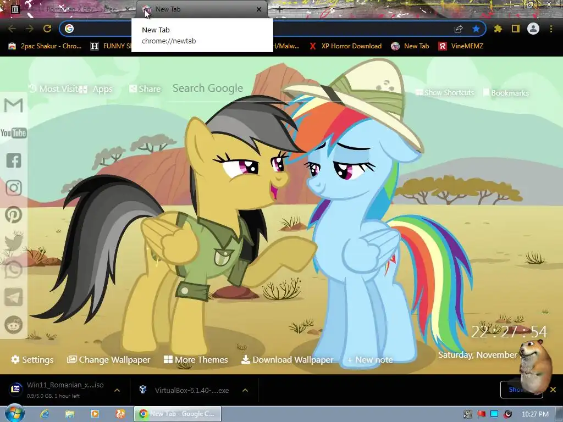Launch Internet Explorer from the taskbar
Viewport: 563px width, 422px height.
45,414
